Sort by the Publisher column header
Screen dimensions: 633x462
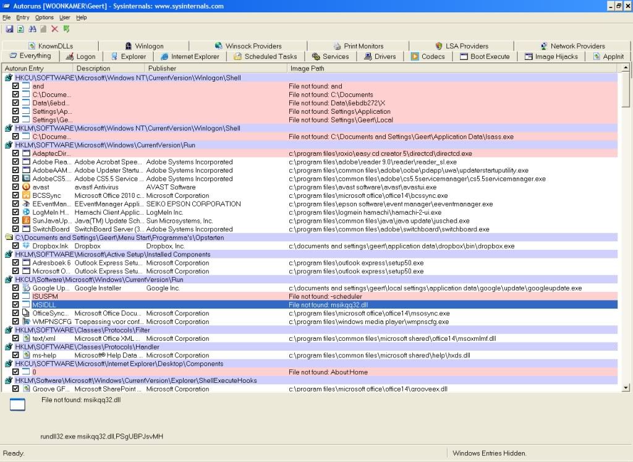tap(216, 68)
